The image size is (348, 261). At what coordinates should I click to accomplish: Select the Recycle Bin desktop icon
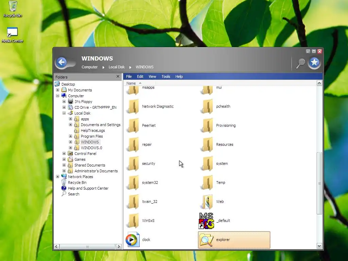point(13,6)
